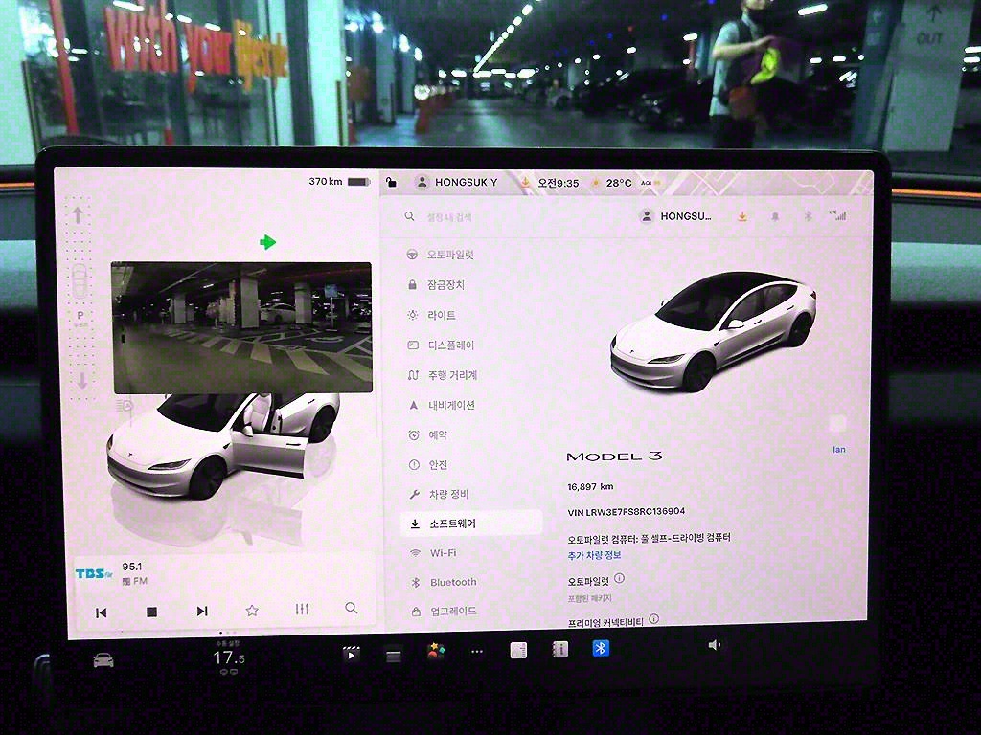The height and width of the screenshot is (735, 981).
Task: Tap the LTE signal strength icon
Action: pos(837,215)
